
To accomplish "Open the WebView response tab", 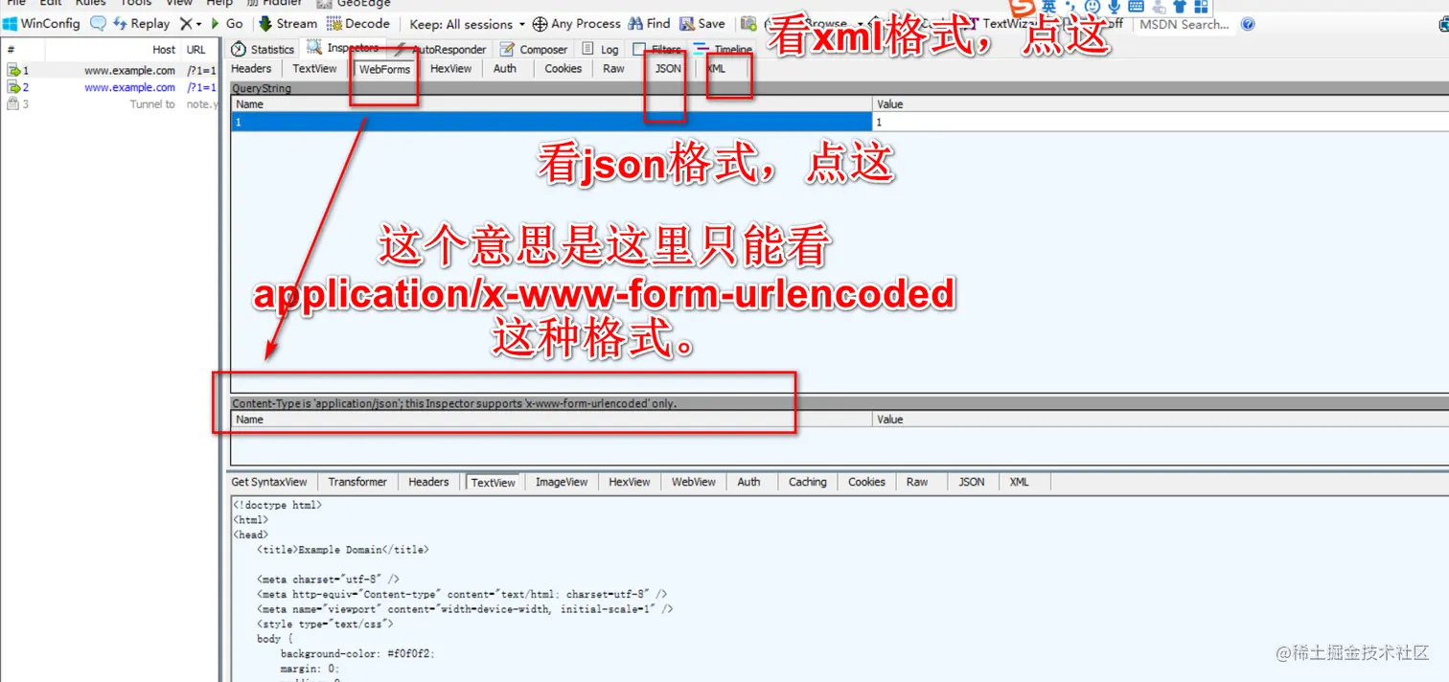I will 694,482.
